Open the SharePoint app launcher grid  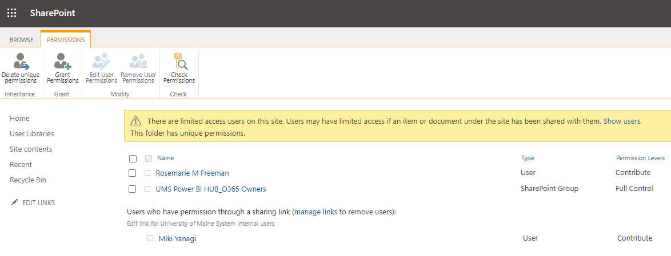point(12,13)
